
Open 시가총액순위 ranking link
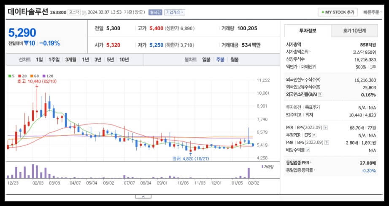298,52
